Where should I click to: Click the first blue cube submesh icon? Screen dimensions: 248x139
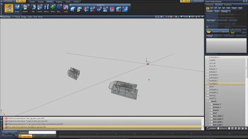73,9
